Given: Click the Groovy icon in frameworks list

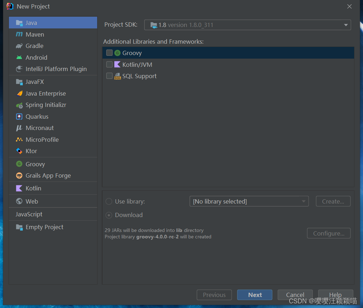Looking at the screenshot, I should pos(117,53).
